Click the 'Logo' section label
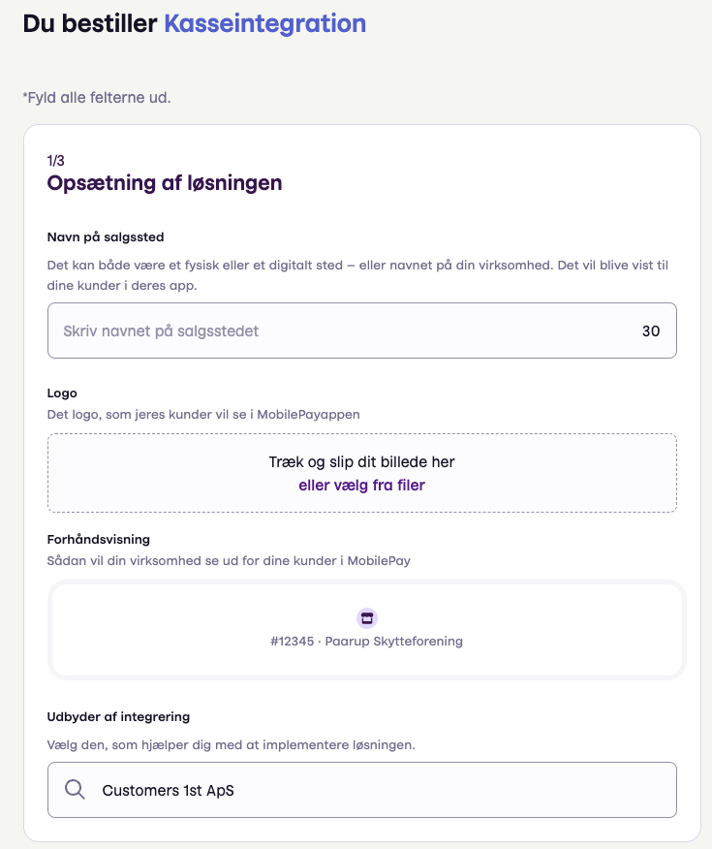The width and height of the screenshot is (712, 849). click(x=62, y=393)
